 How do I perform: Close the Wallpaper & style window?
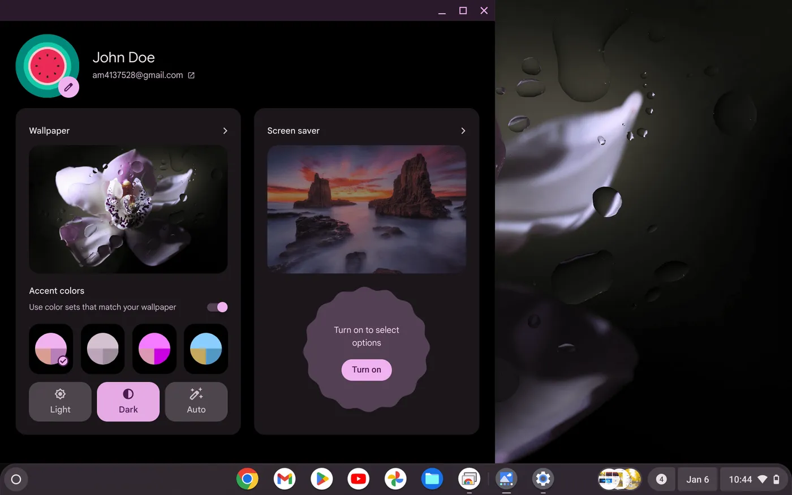(x=484, y=11)
